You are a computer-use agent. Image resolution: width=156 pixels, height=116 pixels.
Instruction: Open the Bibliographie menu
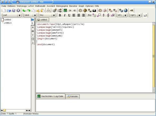coord(62,6)
